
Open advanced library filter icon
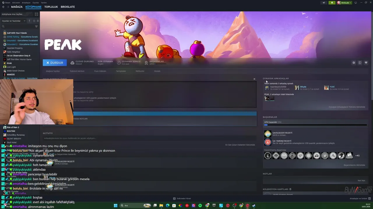click(x=36, y=26)
